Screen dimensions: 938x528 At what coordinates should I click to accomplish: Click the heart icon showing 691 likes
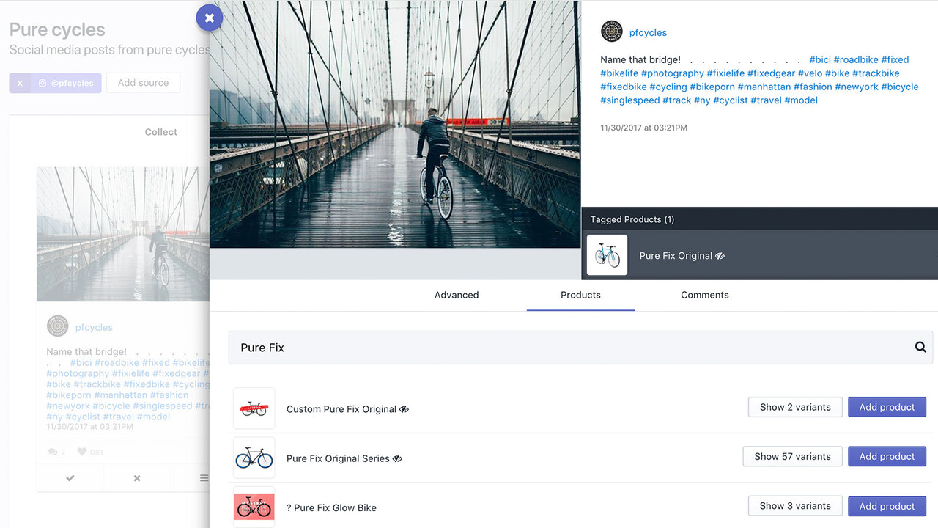point(82,452)
